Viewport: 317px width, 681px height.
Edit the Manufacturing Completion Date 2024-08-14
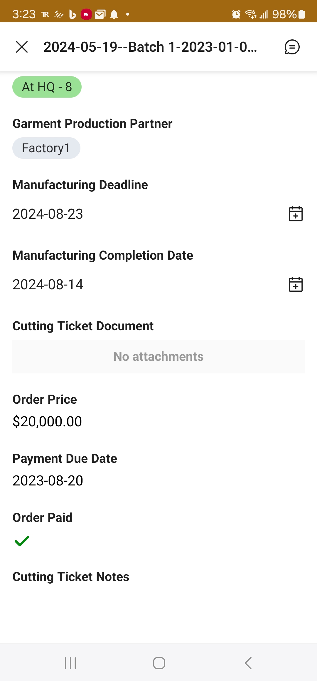point(48,284)
